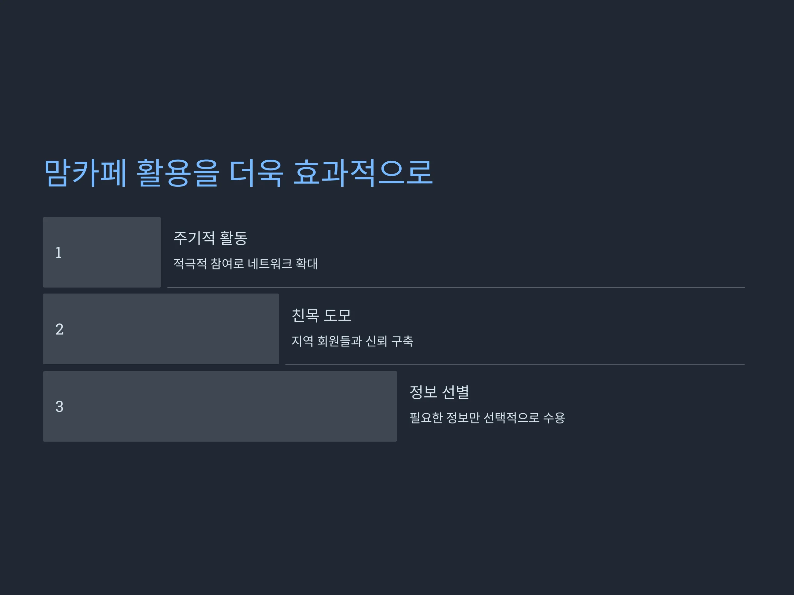Select the text 적극적 참여로 네트워크 확대
Image resolution: width=794 pixels, height=595 pixels.
pyautogui.click(x=246, y=263)
